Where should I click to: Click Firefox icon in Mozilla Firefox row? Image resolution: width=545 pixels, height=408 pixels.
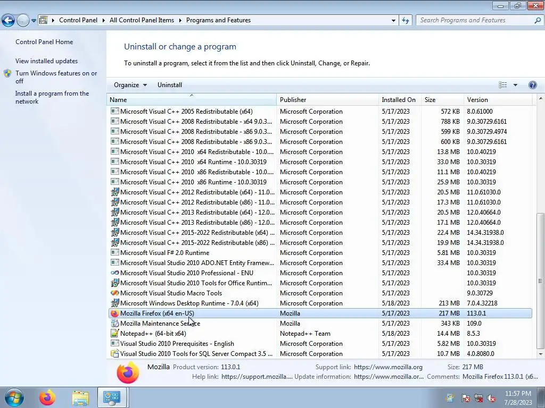point(115,313)
